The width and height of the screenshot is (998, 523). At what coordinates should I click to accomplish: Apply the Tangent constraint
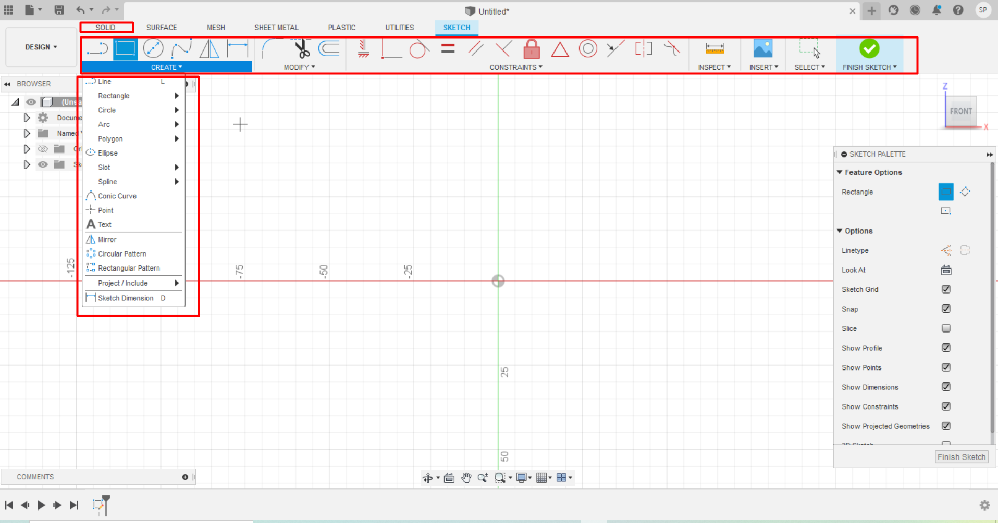point(419,49)
